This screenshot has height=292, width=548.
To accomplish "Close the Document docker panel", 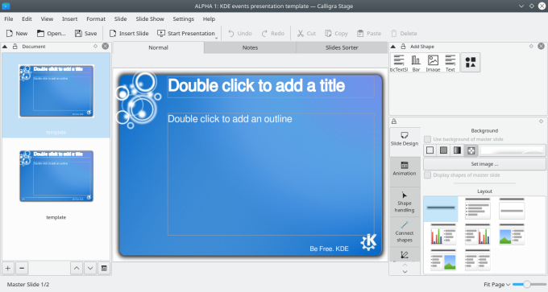I will click(x=106, y=46).
